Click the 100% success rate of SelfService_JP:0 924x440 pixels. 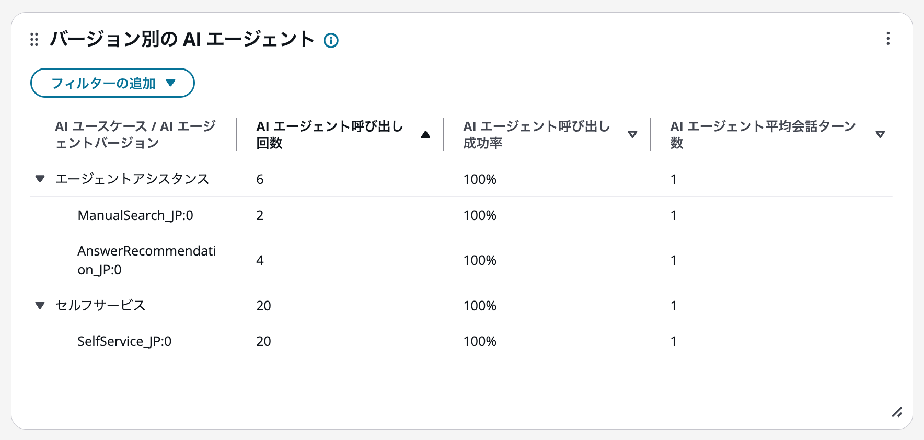(479, 341)
